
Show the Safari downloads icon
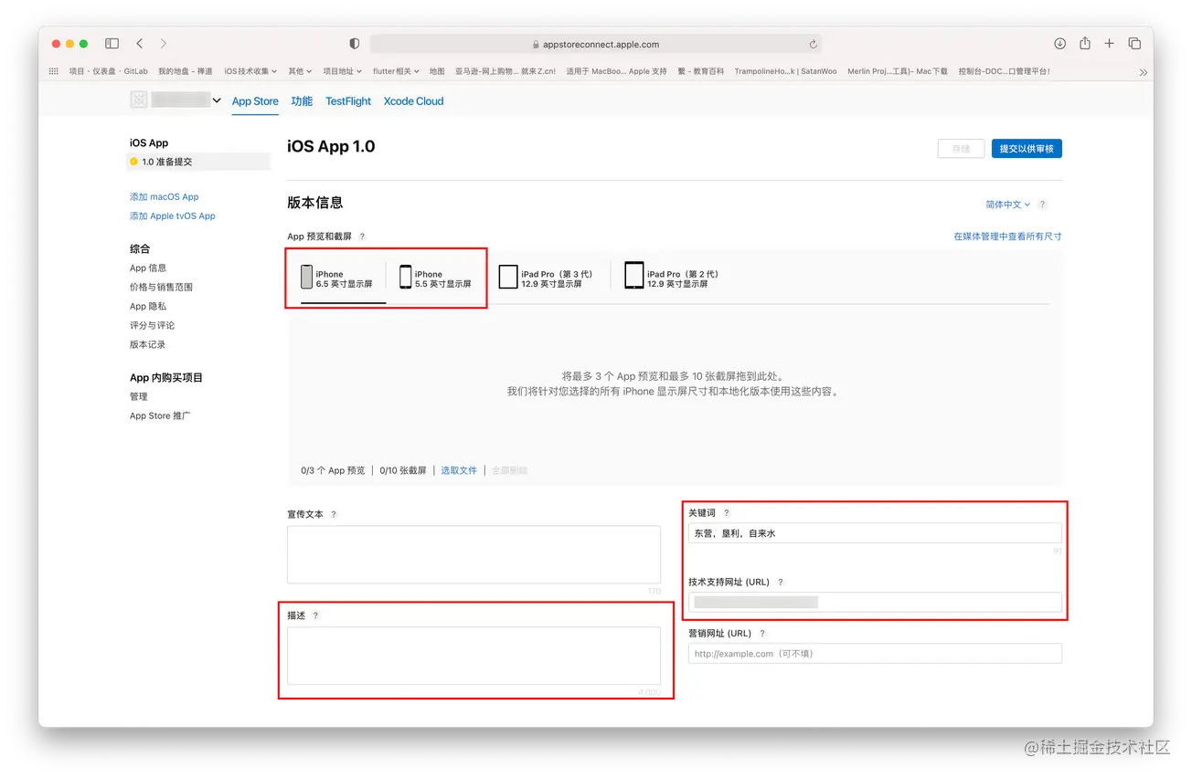[1060, 43]
